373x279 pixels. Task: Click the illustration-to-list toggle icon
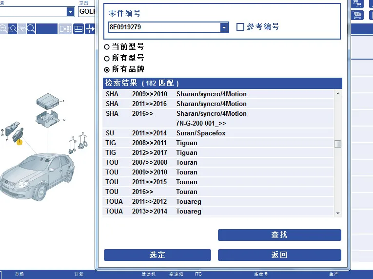[65, 29]
